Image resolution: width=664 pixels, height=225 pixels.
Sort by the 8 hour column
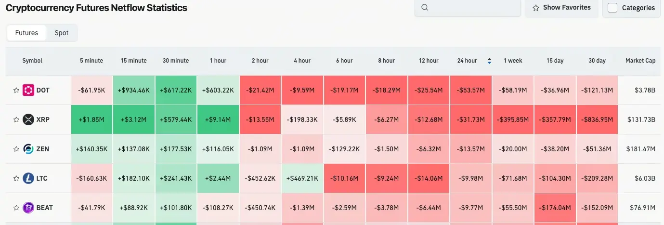point(387,61)
